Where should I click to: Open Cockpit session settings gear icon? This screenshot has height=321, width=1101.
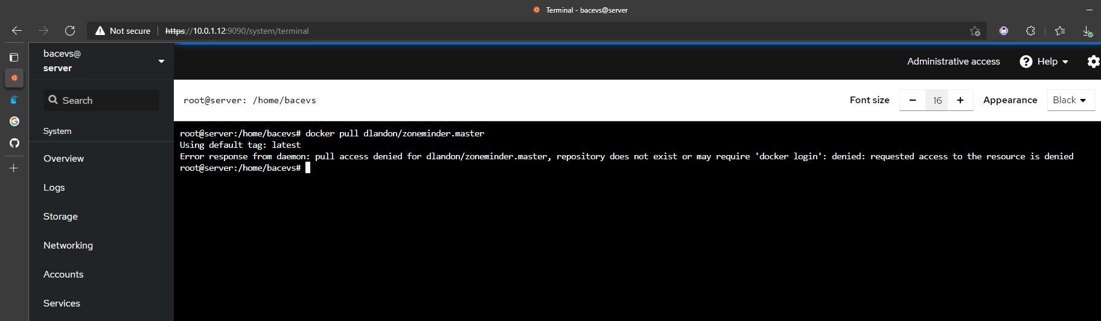pyautogui.click(x=1093, y=62)
